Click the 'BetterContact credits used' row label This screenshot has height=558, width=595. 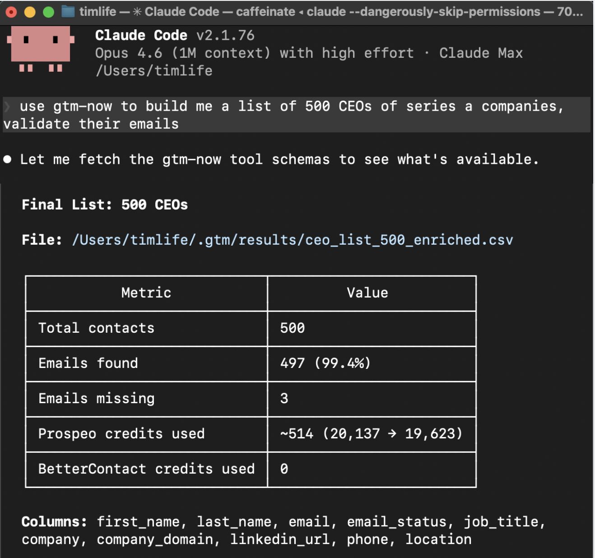pos(146,469)
